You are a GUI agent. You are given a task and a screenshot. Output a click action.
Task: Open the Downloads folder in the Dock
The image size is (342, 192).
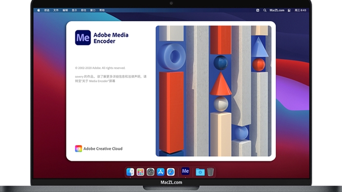pyautogui.click(x=200, y=172)
